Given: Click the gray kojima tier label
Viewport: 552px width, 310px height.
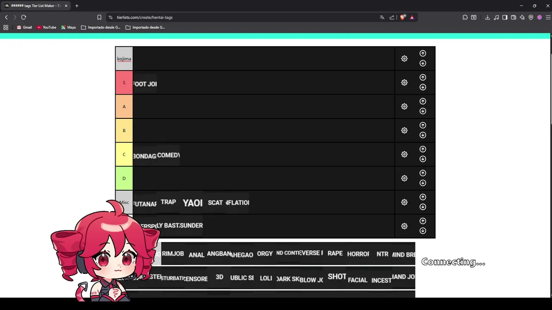Looking at the screenshot, I should click(x=124, y=59).
